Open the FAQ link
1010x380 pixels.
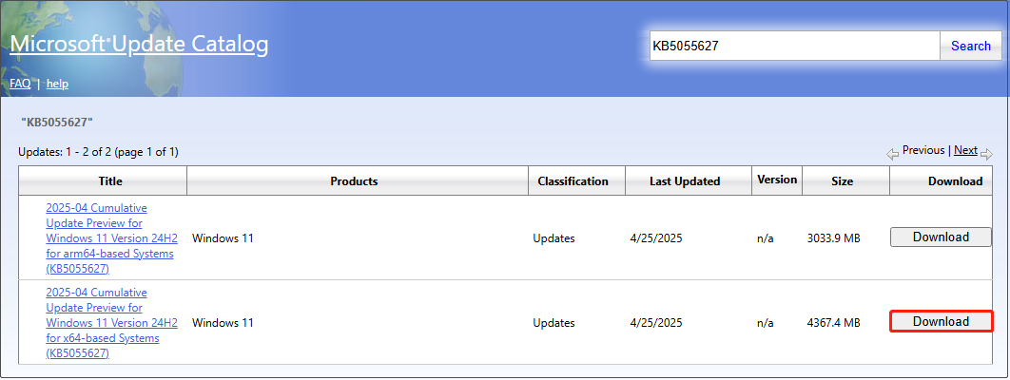pyautogui.click(x=20, y=84)
